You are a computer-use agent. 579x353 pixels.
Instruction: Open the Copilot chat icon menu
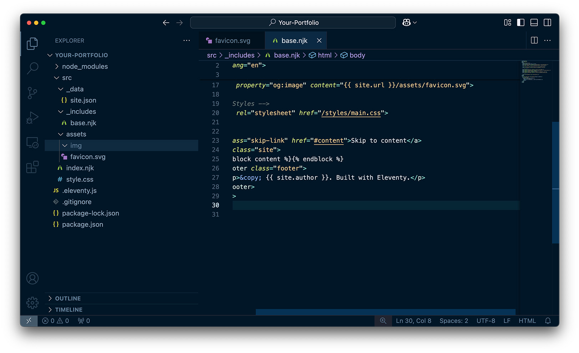click(409, 22)
